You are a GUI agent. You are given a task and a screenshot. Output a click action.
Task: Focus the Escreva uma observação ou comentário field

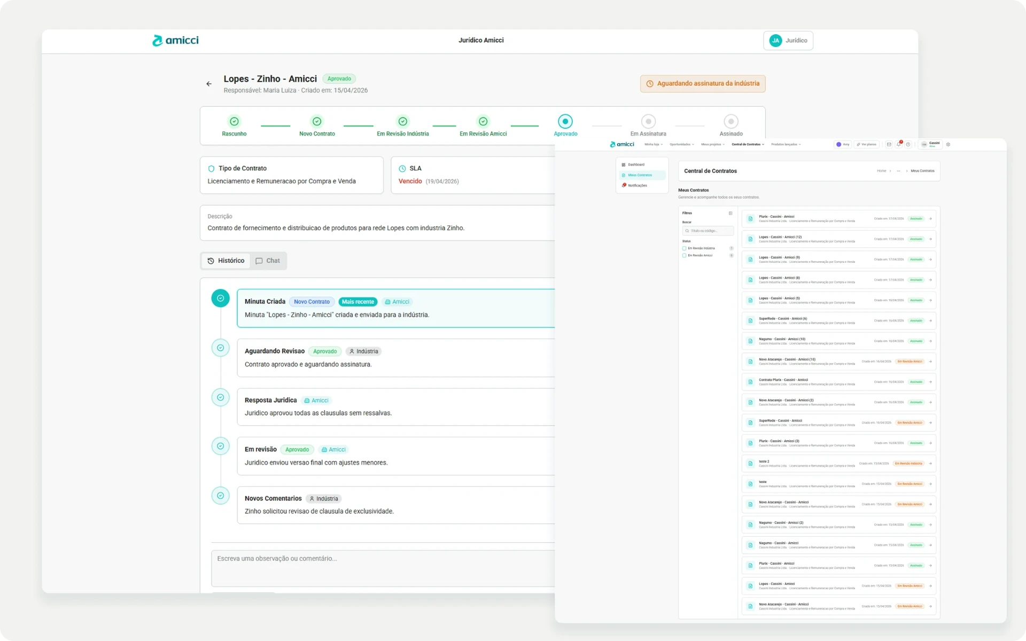(x=383, y=568)
